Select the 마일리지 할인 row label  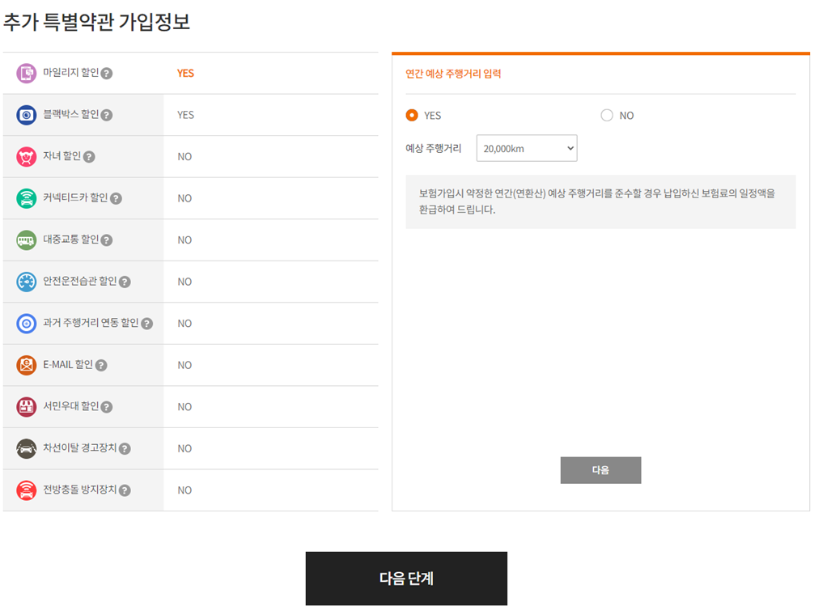[70, 73]
